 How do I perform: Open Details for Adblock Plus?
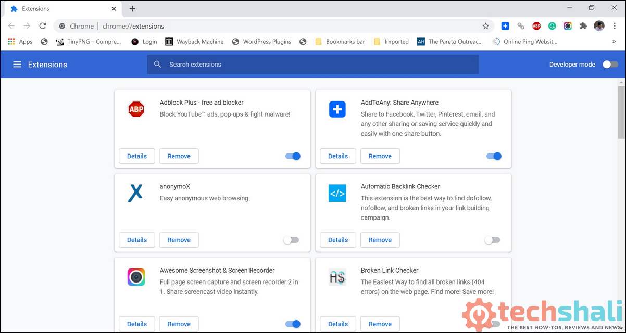click(137, 156)
